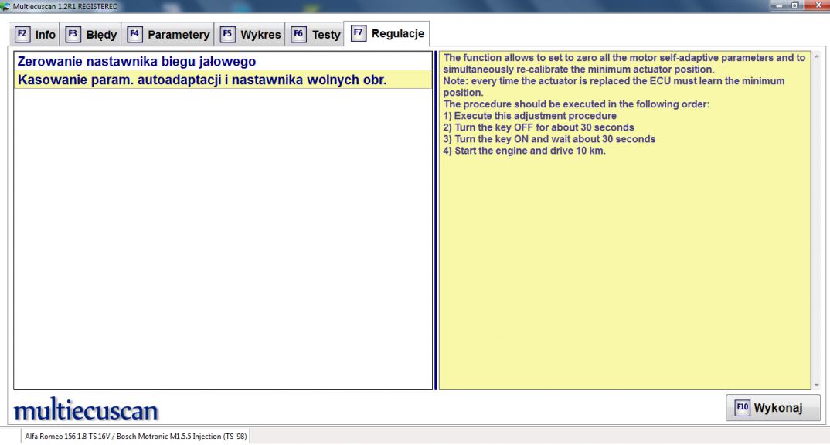Click the F6 key icon
This screenshot has width=830, height=445.
[x=298, y=35]
